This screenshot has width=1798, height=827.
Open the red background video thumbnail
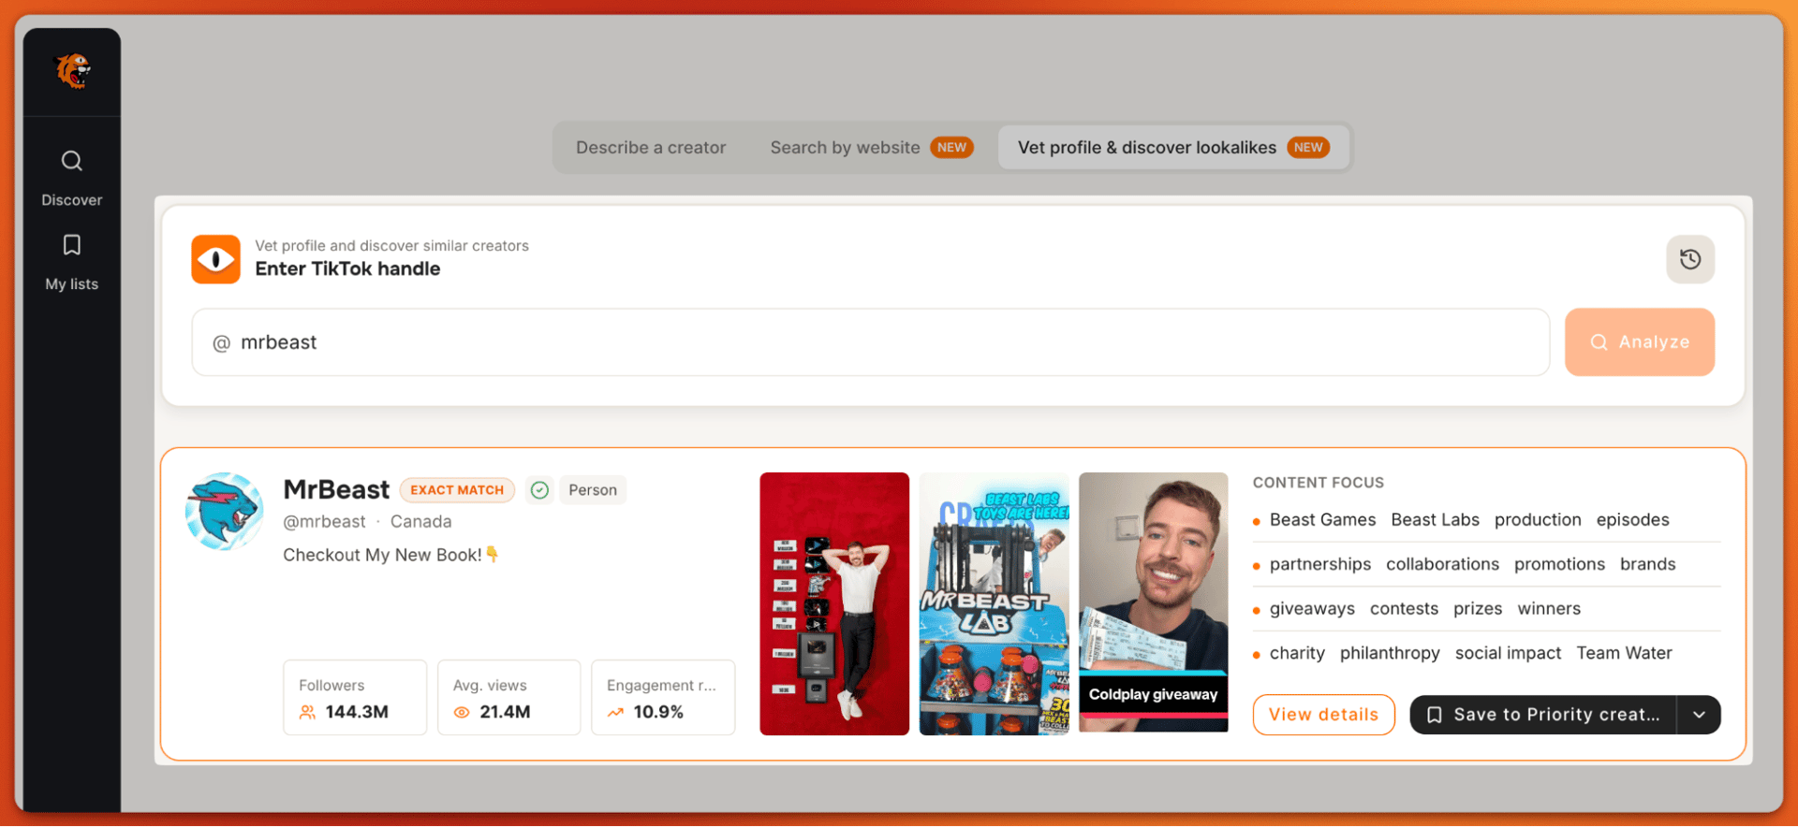(x=834, y=603)
